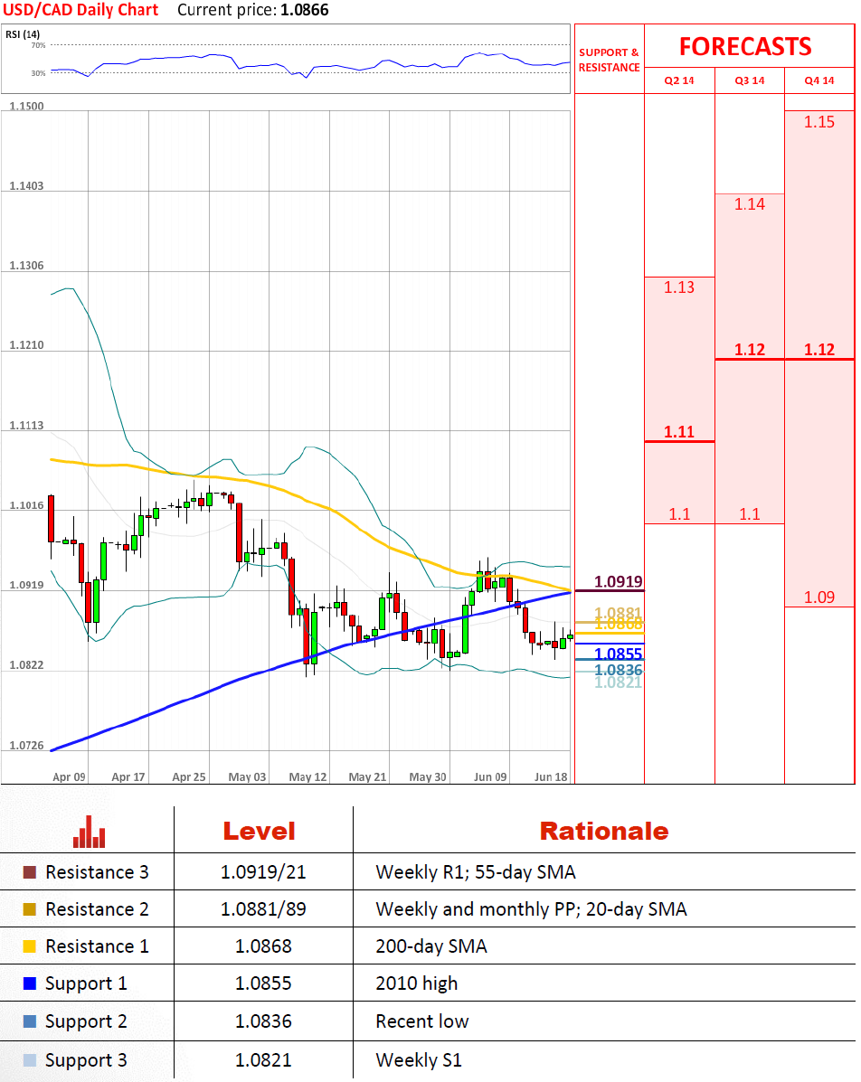Click the RSI (14) label
This screenshot has width=861, height=1082.
(x=23, y=33)
